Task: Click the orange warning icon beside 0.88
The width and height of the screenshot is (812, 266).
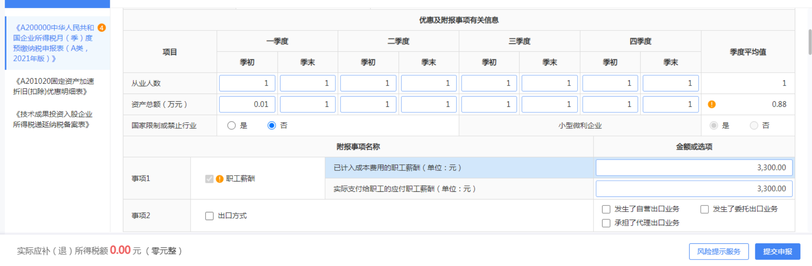Action: (x=712, y=104)
